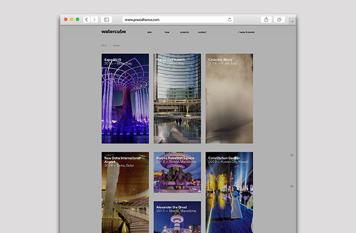The width and height of the screenshot is (356, 233).
Task: Minimize the window with yellow button
Action: (72, 20)
